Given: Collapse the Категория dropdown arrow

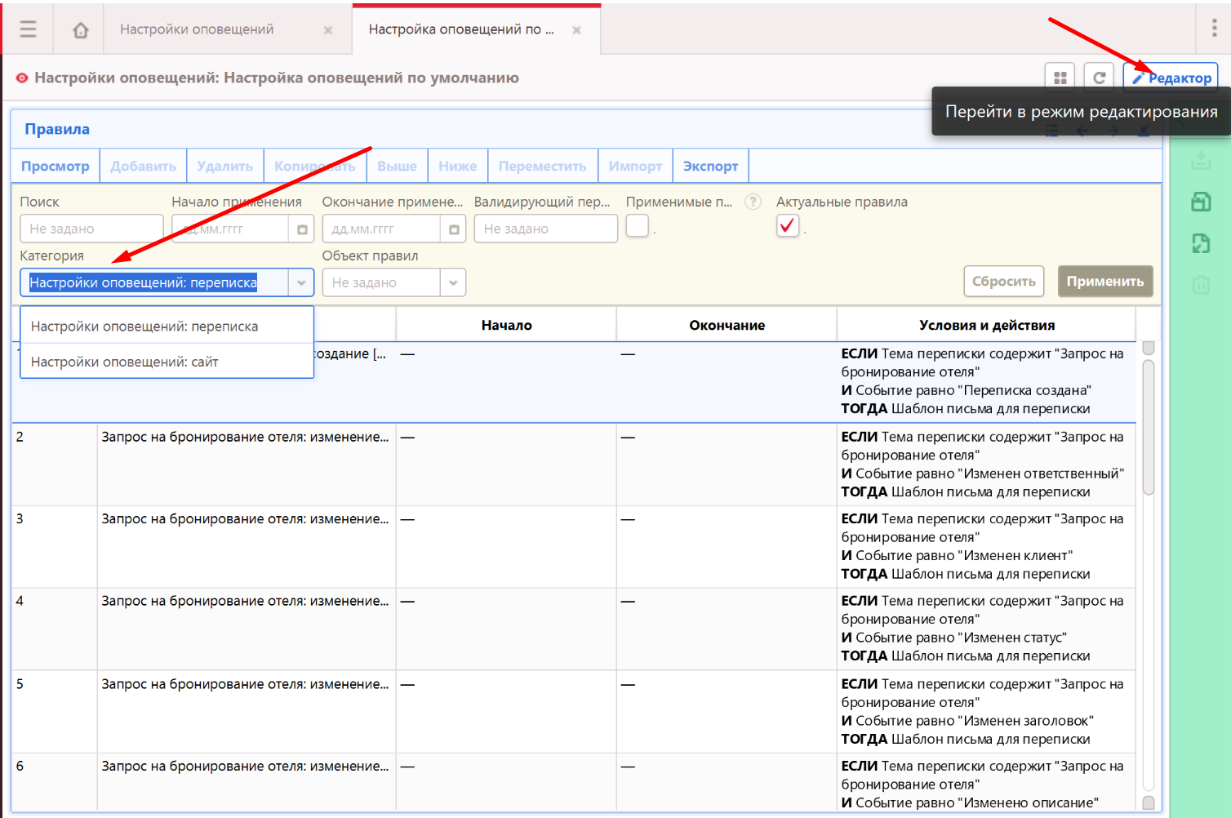Looking at the screenshot, I should (x=300, y=282).
